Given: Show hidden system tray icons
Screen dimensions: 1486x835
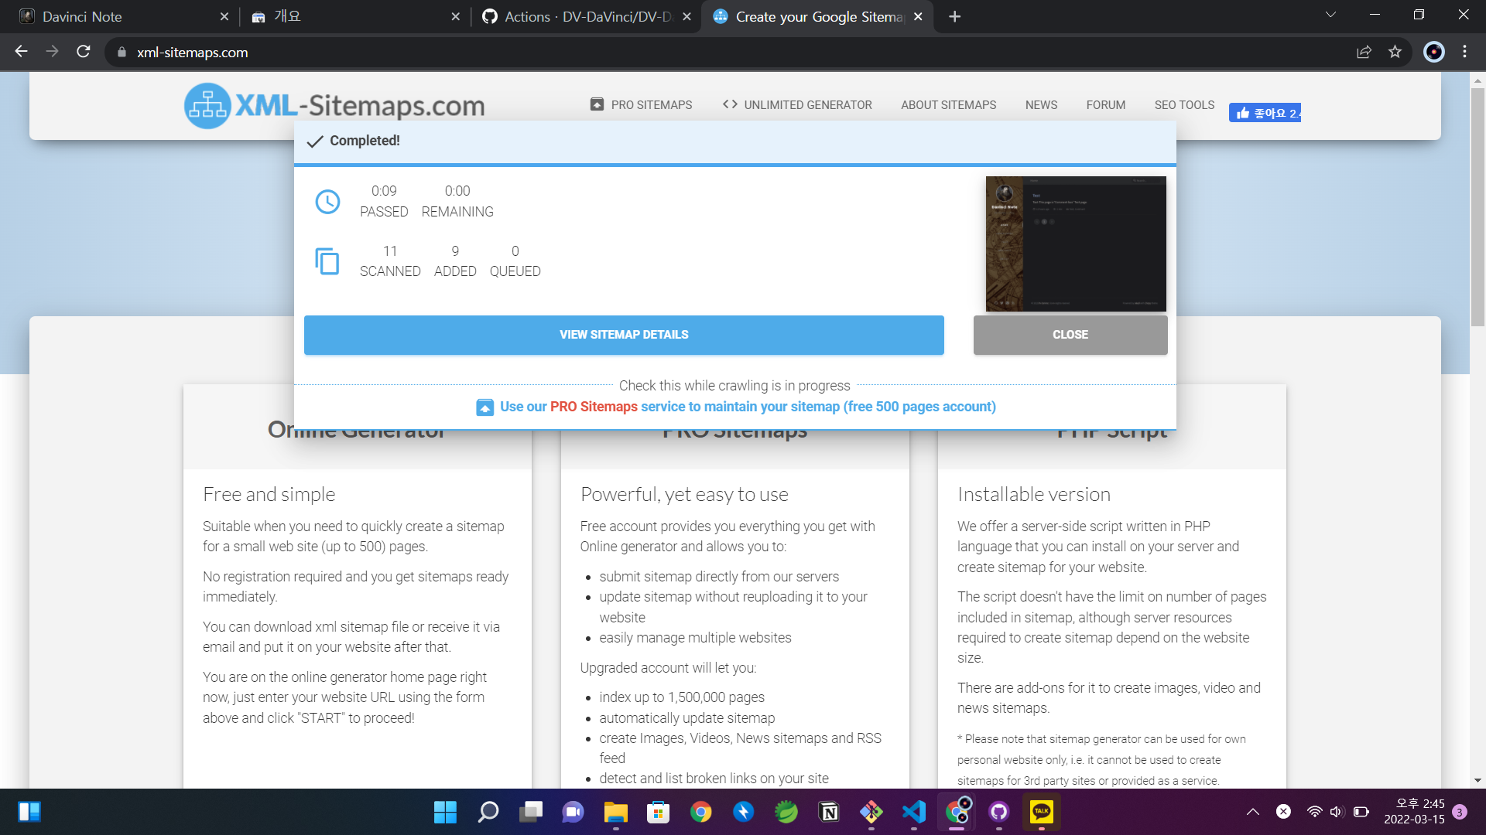Looking at the screenshot, I should [1252, 812].
